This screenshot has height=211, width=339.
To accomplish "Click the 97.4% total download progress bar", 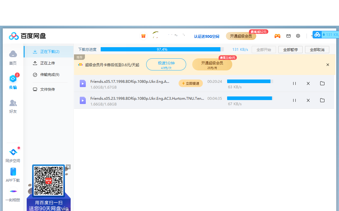I will click(162, 49).
